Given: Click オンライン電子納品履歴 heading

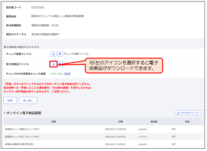Looking at the screenshot, I should pos(24,113).
